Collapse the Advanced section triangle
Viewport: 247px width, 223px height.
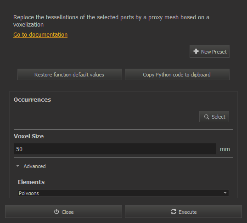(17, 166)
